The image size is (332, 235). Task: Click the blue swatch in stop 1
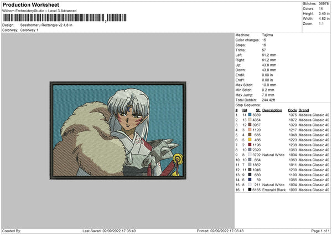250,114
